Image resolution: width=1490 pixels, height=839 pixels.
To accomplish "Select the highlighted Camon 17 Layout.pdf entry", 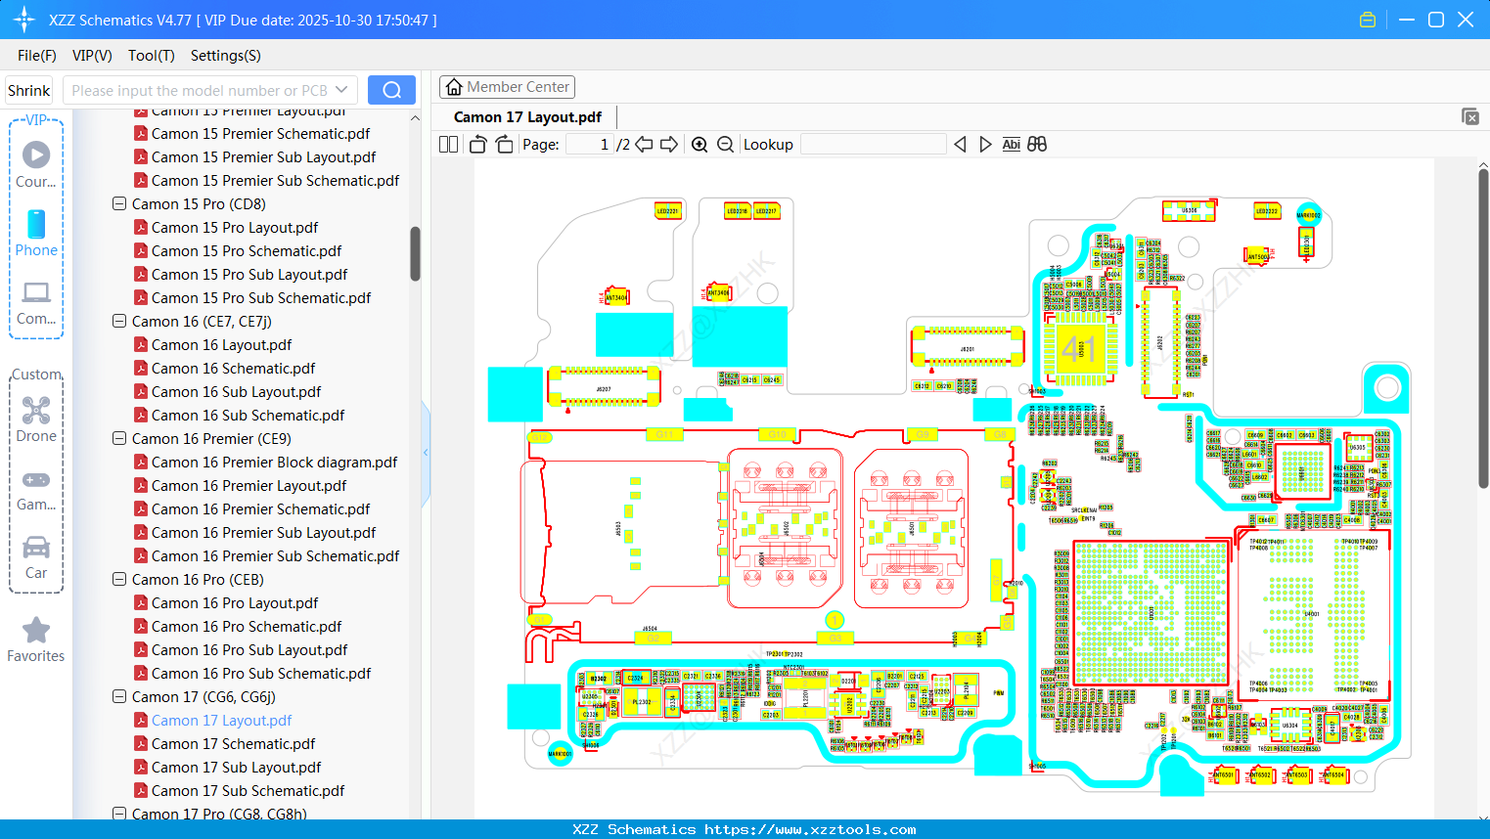I will point(221,721).
